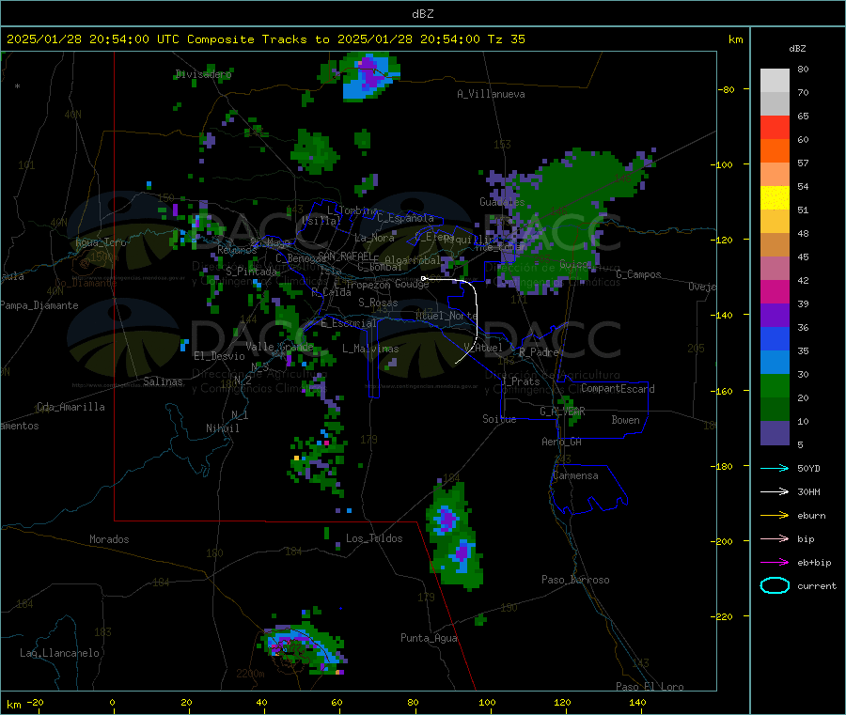This screenshot has height=715, width=846.
Task: Click the 30 dBZ light blue swatch
Action: pyautogui.click(x=775, y=363)
